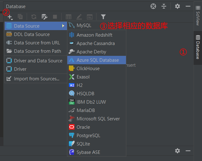Click the Refresh toolbar icon

(x=34, y=17)
